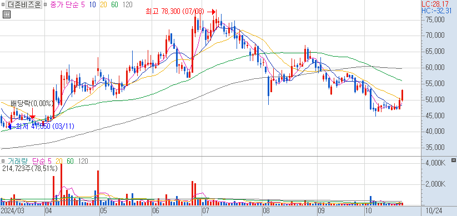457x216 pixels.
Task: Click the small square marker before 거래량
Action: [x=3, y=160]
